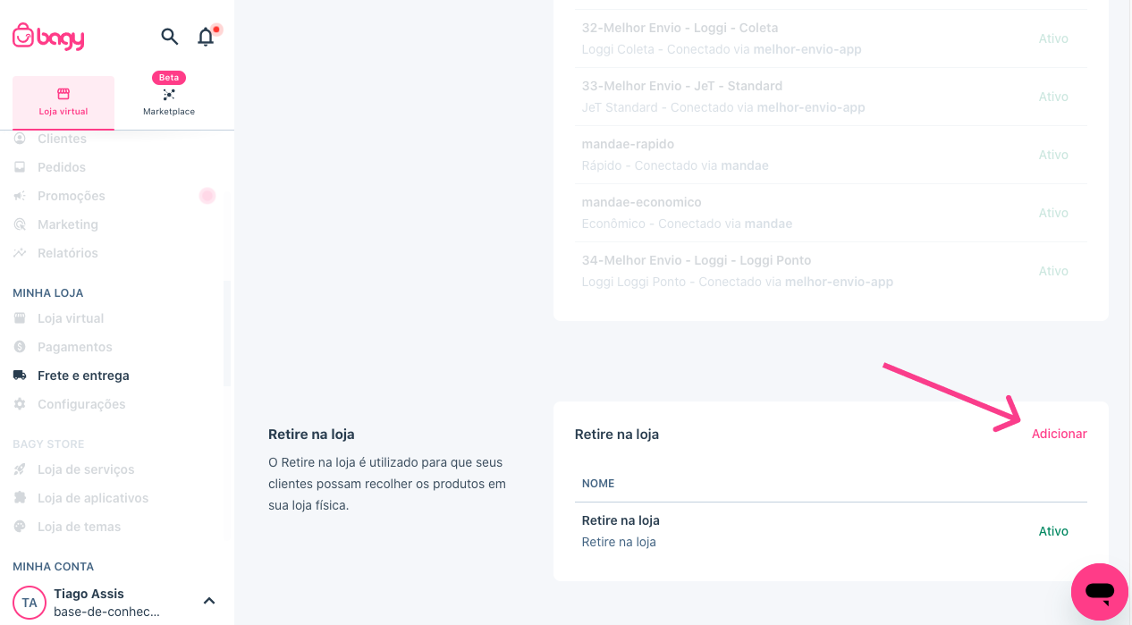This screenshot has height=625, width=1132.
Task: Click the Bagy logo
Action: [x=48, y=37]
